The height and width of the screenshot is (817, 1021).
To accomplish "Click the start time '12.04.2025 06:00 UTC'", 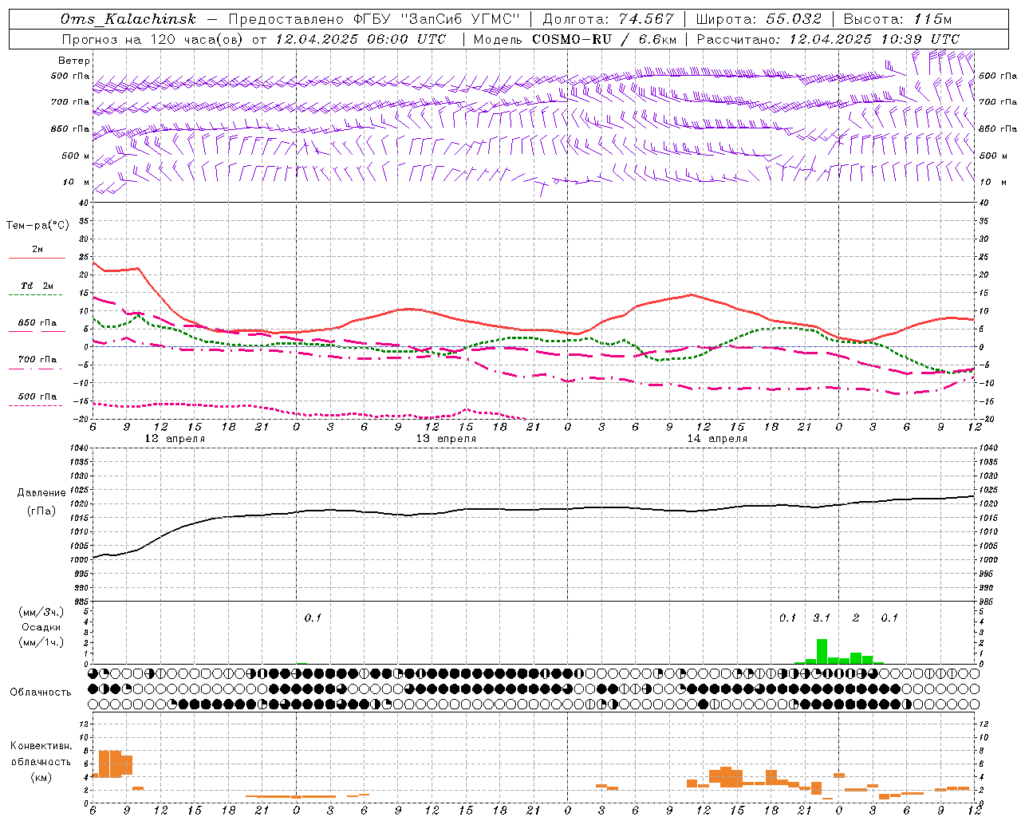I will click(361, 39).
